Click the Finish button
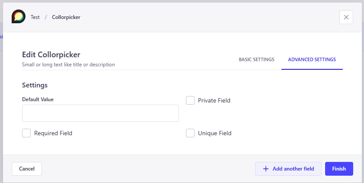 coord(339,169)
